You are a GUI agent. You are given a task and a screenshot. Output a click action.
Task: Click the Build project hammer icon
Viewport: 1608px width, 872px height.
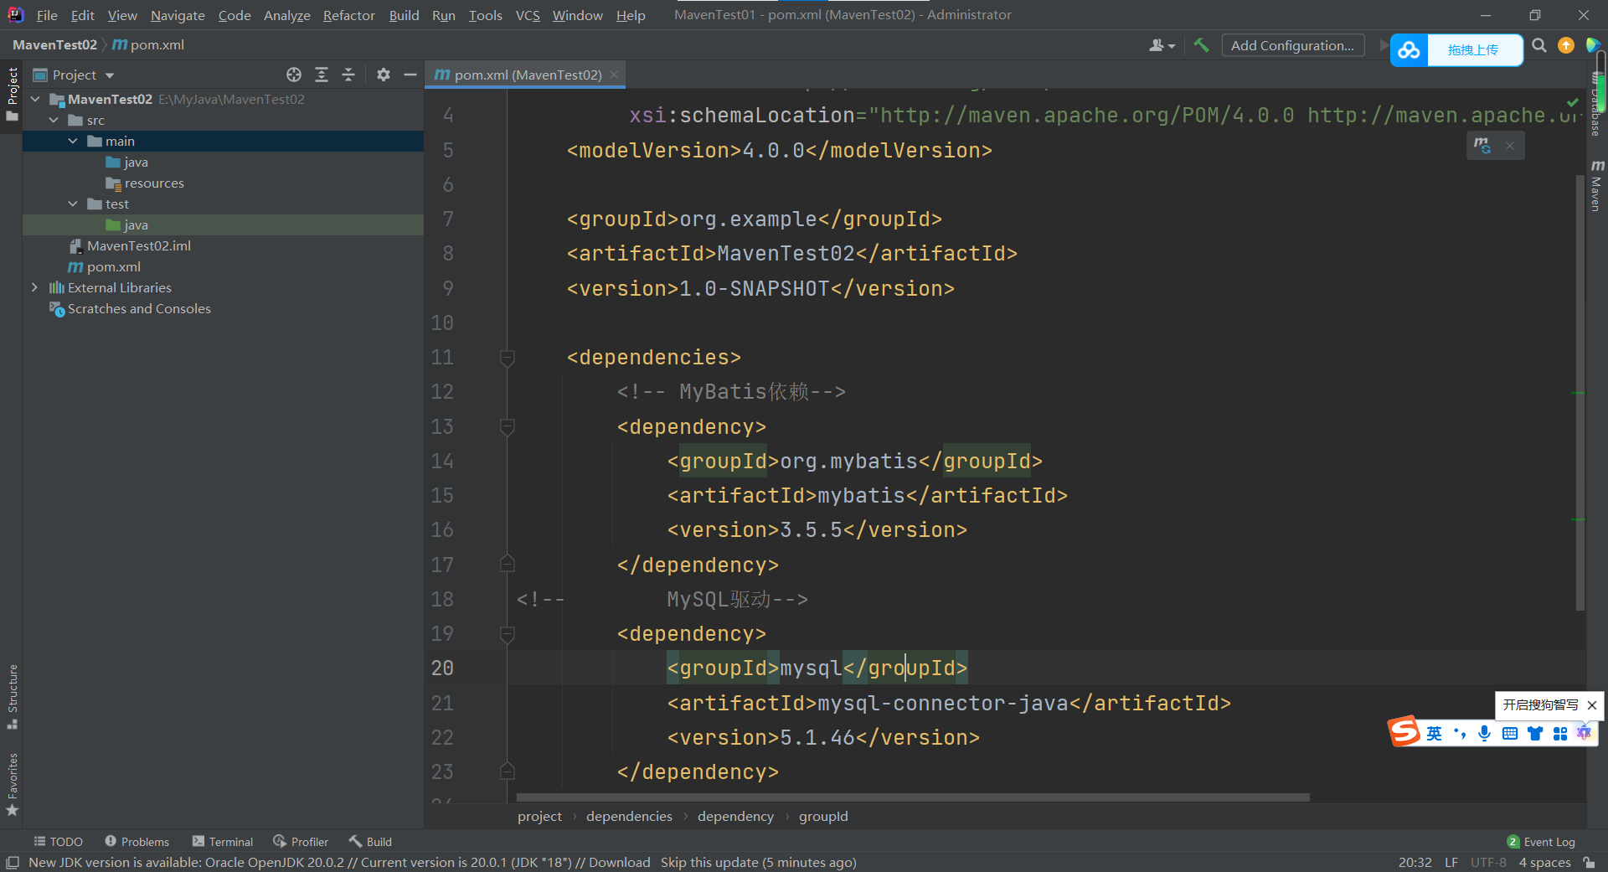pos(1201,45)
